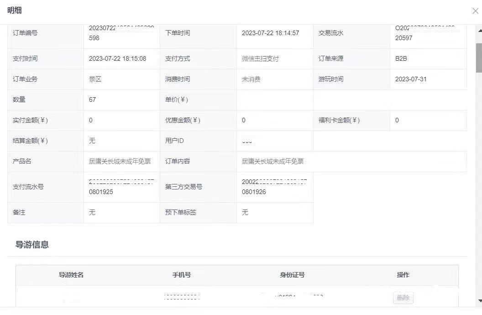
Task: Click the 导游信息 section heading
Action: point(32,245)
